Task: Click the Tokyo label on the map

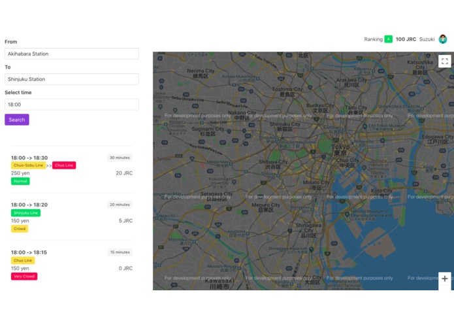Action: point(340,150)
